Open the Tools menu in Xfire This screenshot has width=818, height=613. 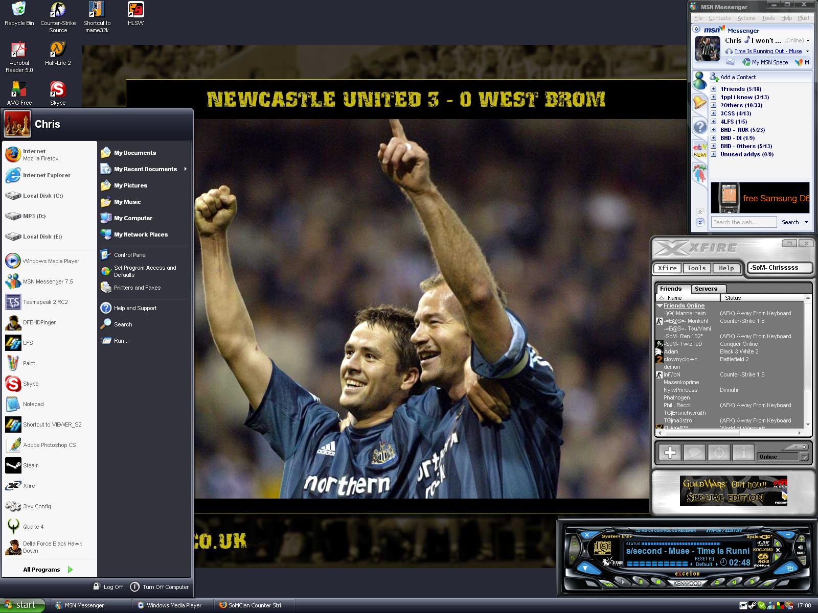point(696,268)
